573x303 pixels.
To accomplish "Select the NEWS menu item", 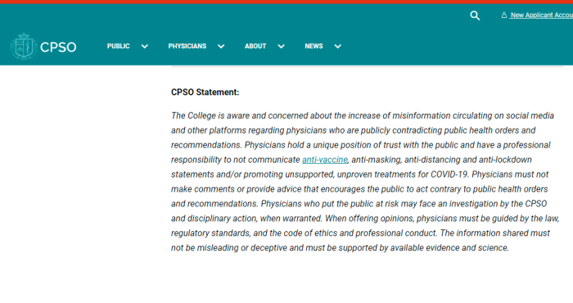I will click(x=314, y=46).
